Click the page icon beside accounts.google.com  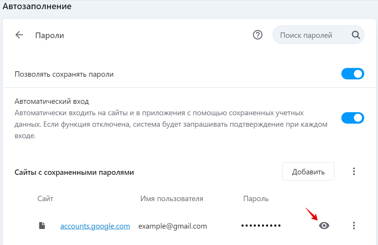[42, 226]
